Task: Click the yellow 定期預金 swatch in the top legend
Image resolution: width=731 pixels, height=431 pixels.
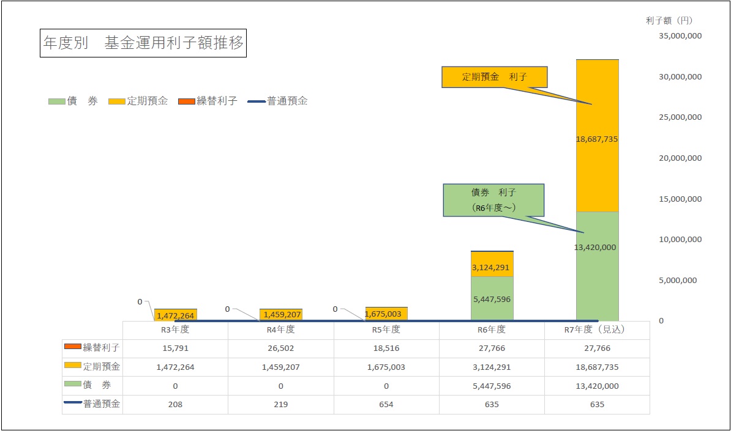Action: [116, 101]
